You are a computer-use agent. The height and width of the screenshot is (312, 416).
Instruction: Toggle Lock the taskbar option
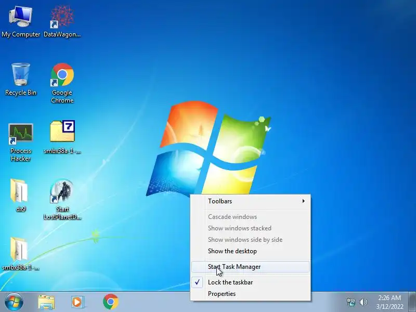251,282
